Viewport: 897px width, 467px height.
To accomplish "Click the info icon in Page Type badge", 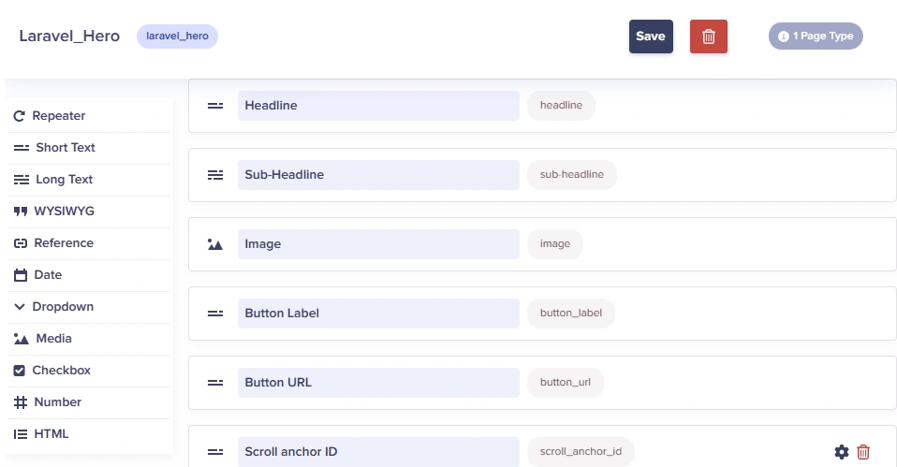I will pos(783,36).
